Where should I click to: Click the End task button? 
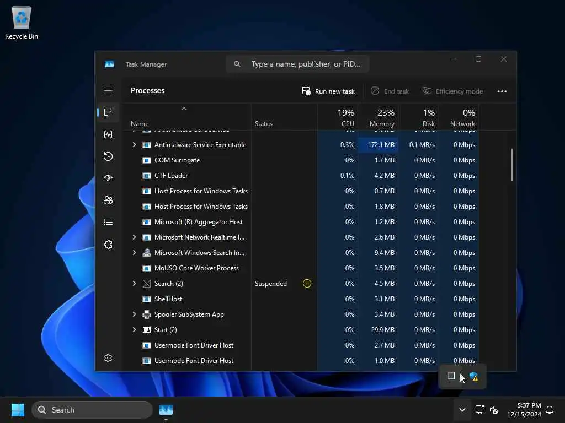click(x=390, y=91)
